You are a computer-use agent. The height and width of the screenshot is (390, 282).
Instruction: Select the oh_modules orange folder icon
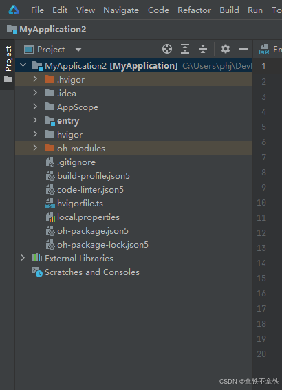[x=50, y=148]
